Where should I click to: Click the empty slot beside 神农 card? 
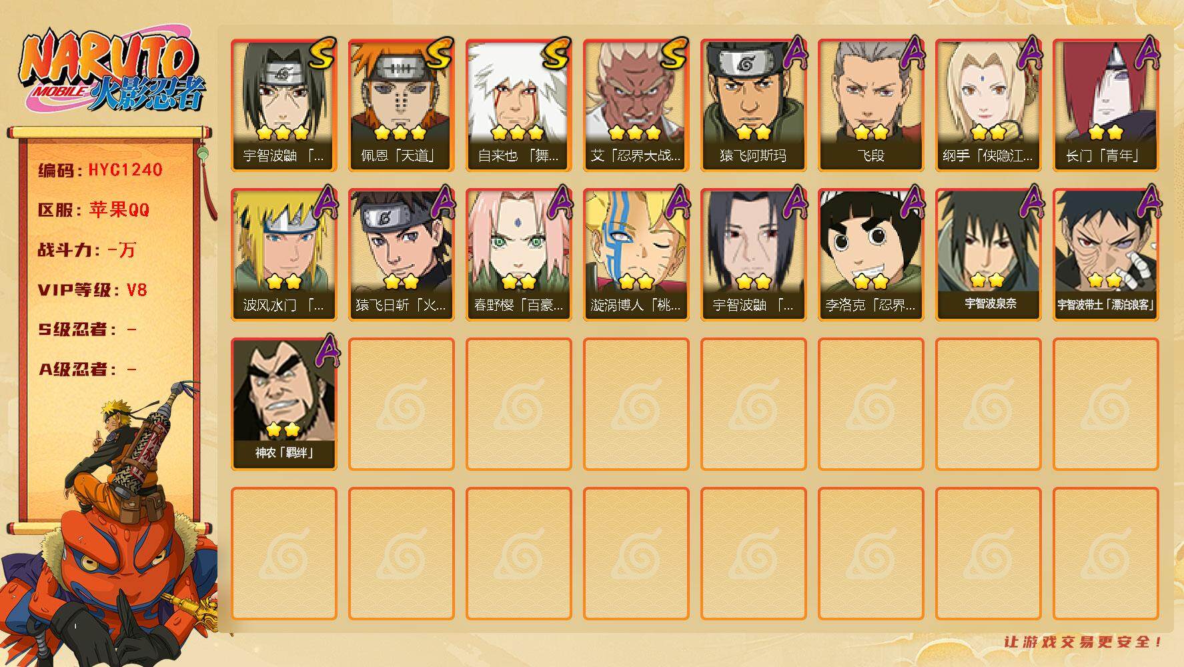(x=402, y=404)
